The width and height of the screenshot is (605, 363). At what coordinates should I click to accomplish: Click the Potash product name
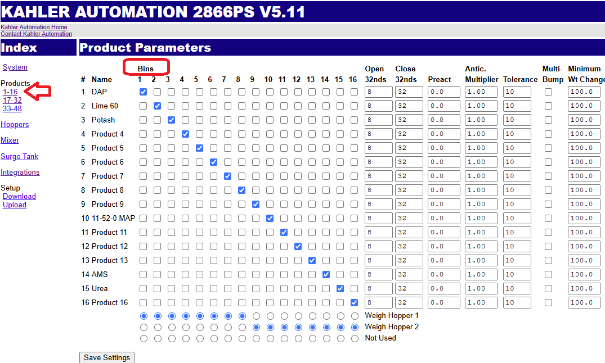click(x=103, y=120)
